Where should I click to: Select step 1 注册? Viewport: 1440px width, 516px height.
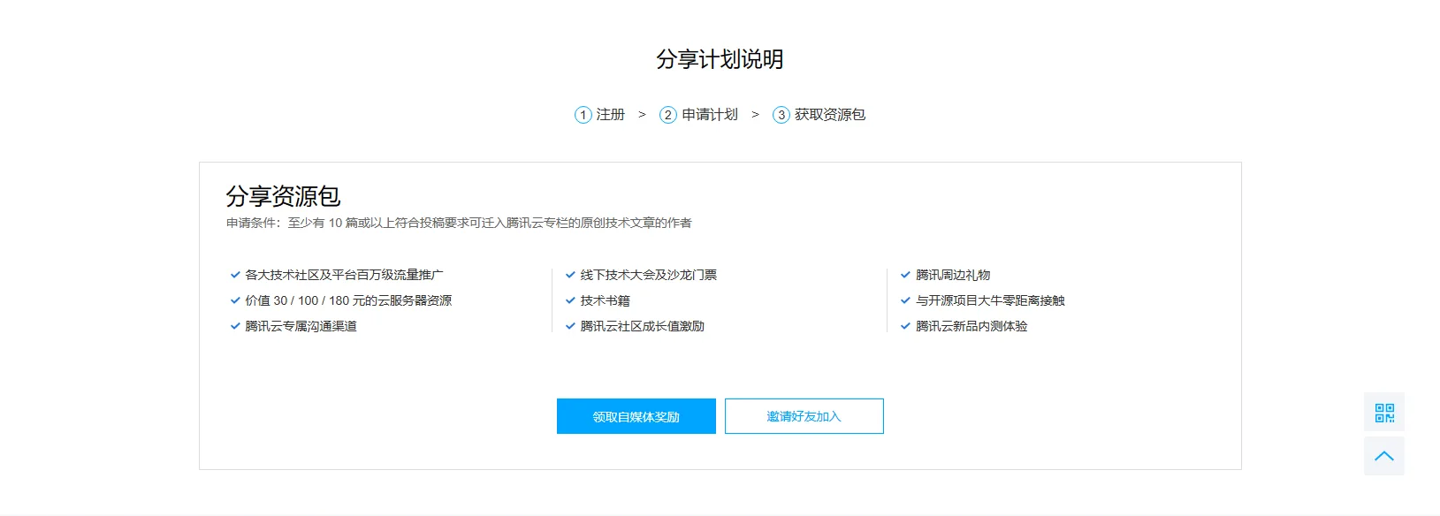(x=600, y=115)
